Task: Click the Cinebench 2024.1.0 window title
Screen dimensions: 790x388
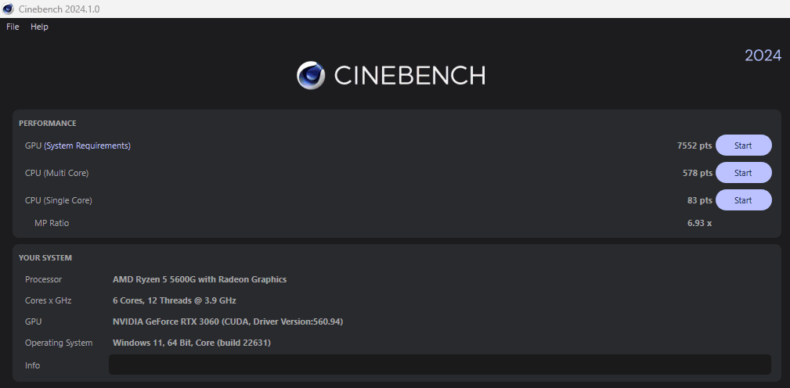Action: coord(59,9)
